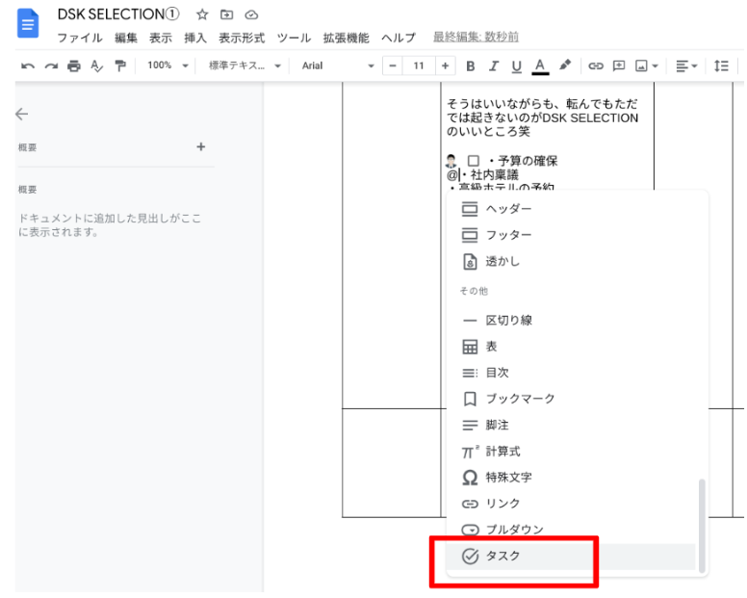This screenshot has height=598, width=747.
Task: Open the highlight color tool
Action: click(x=565, y=65)
